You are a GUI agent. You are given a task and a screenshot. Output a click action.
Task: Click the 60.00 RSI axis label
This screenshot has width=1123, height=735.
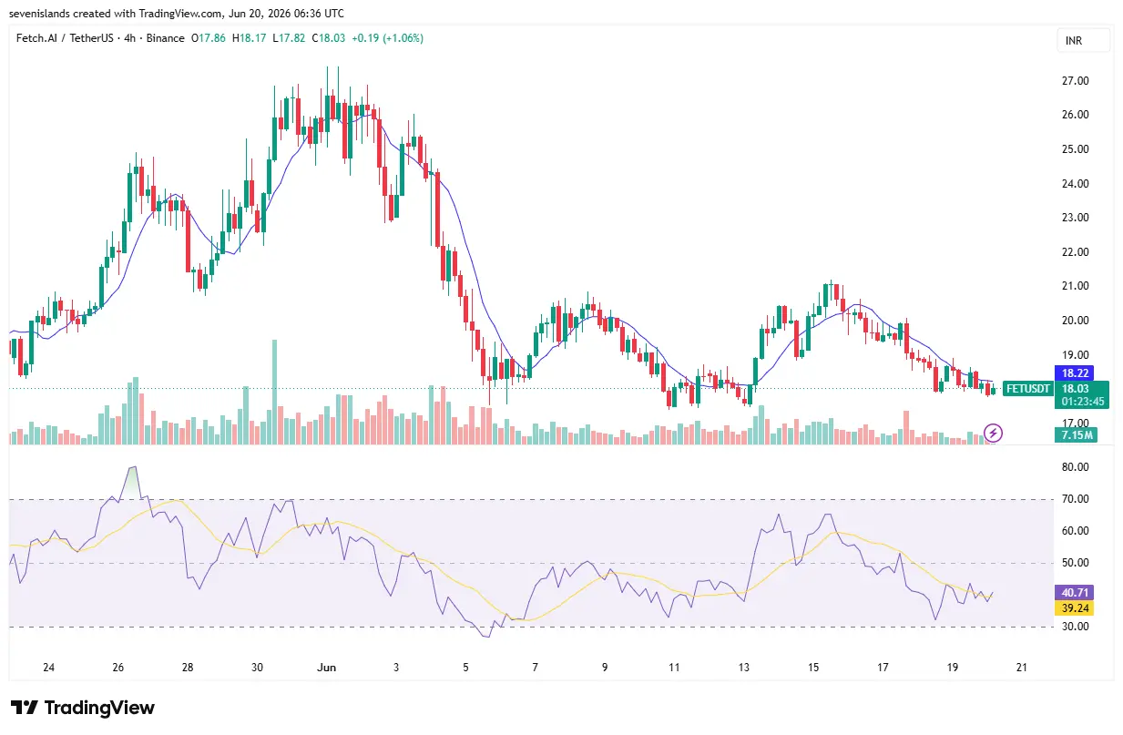[1076, 531]
